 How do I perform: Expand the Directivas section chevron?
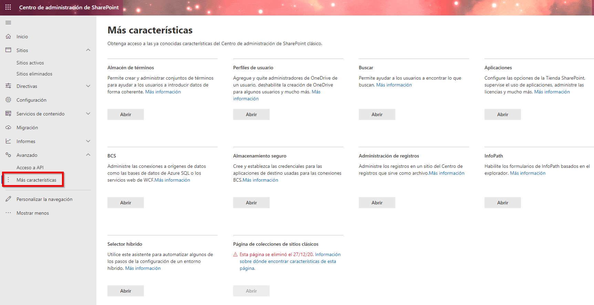click(x=88, y=86)
